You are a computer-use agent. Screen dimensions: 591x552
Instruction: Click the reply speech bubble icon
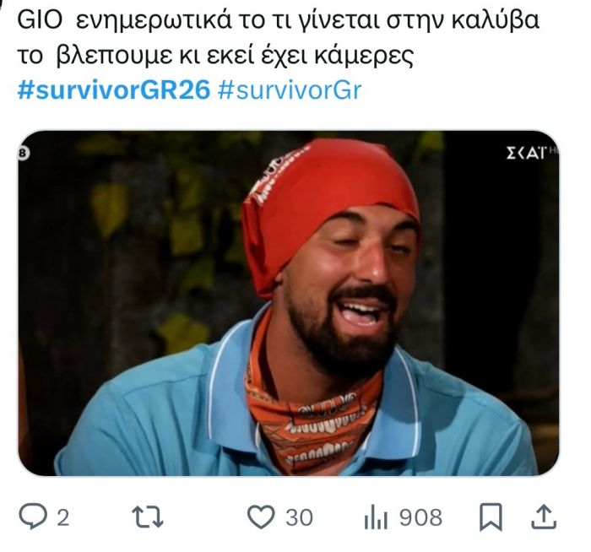(x=33, y=517)
